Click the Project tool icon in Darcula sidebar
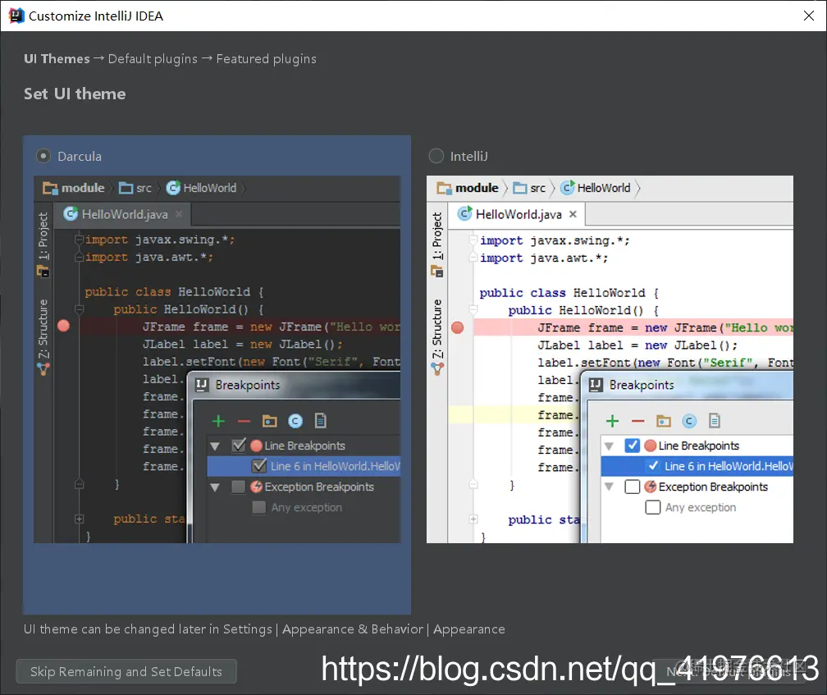Viewport: 827px width, 695px height. pos(43,272)
